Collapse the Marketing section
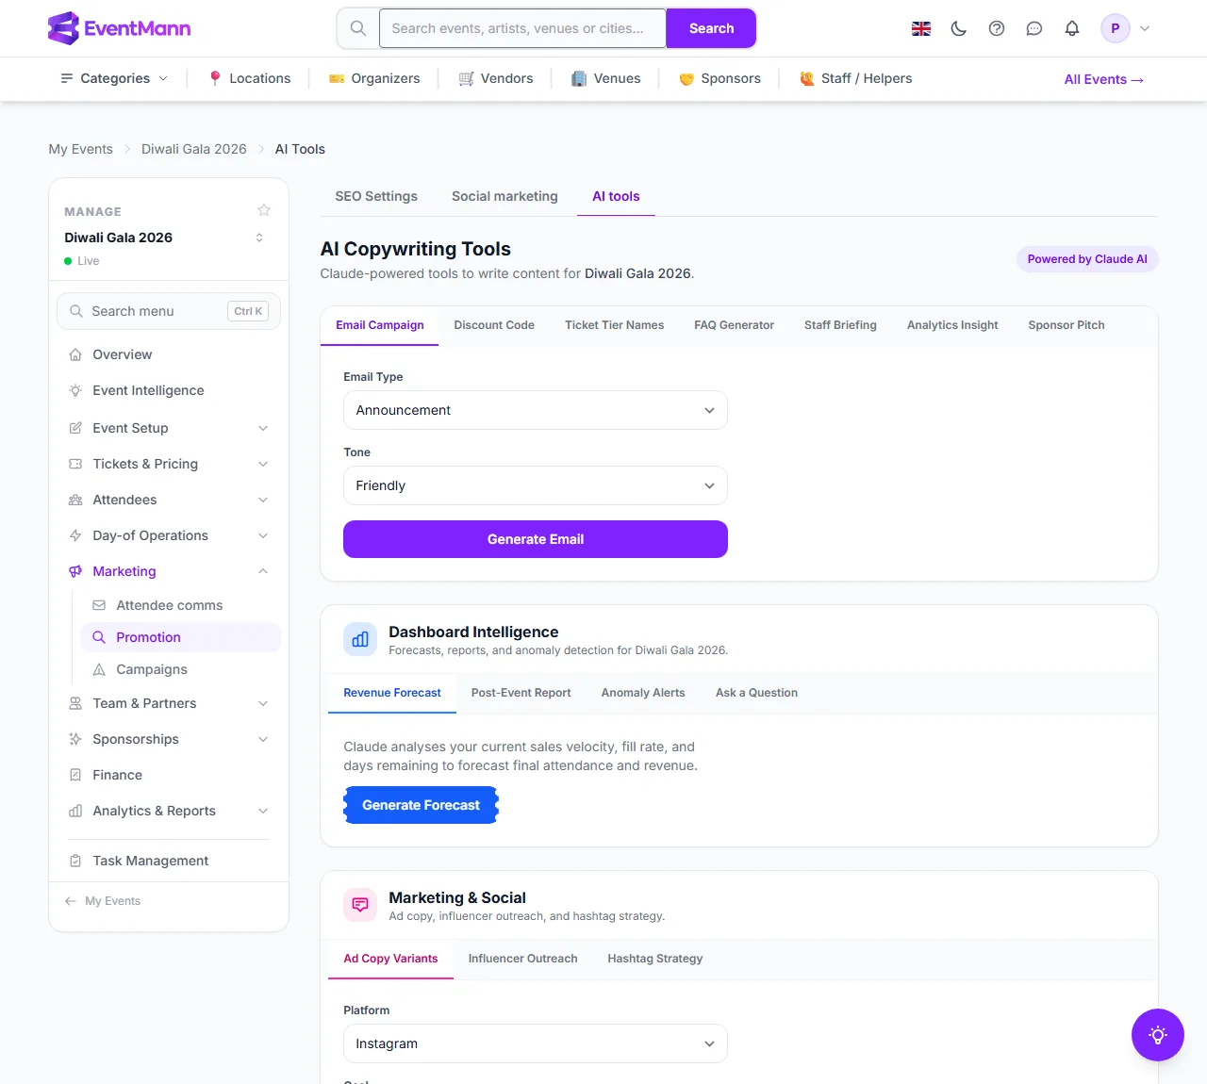 pyautogui.click(x=169, y=571)
